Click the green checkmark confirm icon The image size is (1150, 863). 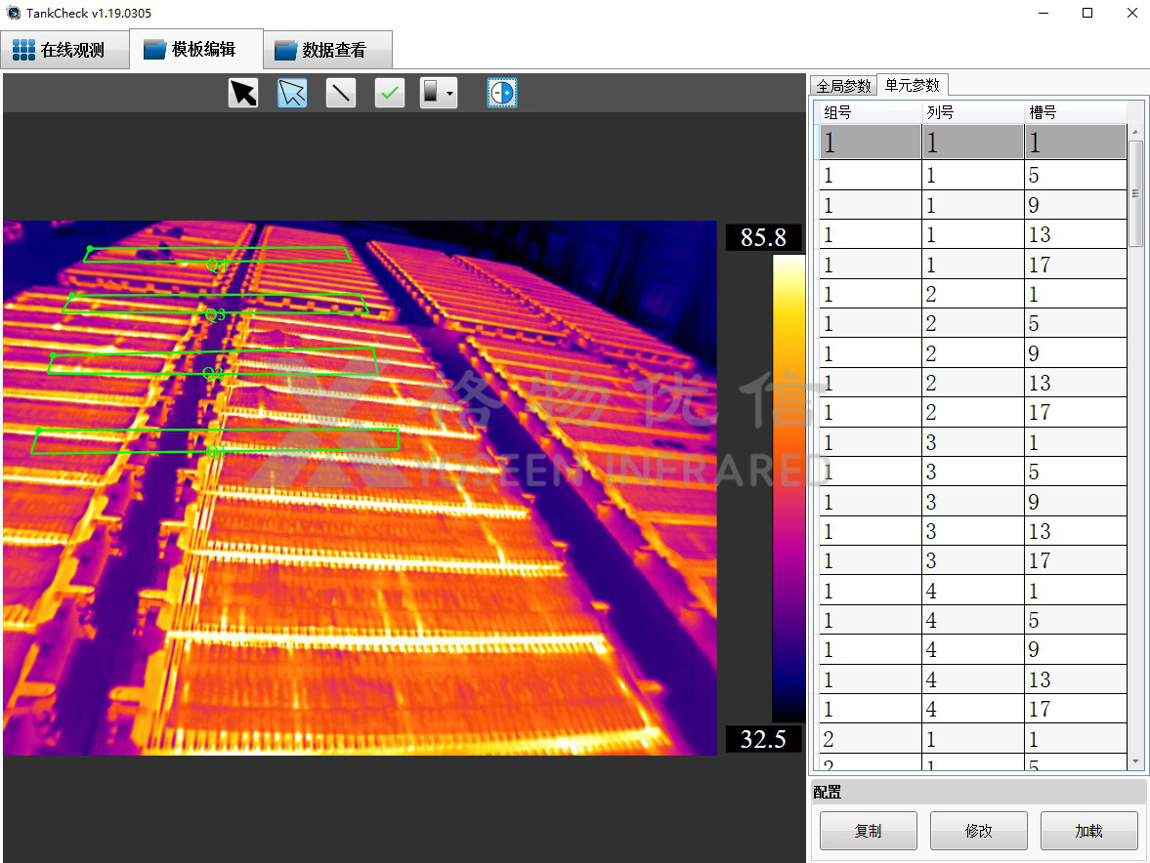(x=390, y=93)
